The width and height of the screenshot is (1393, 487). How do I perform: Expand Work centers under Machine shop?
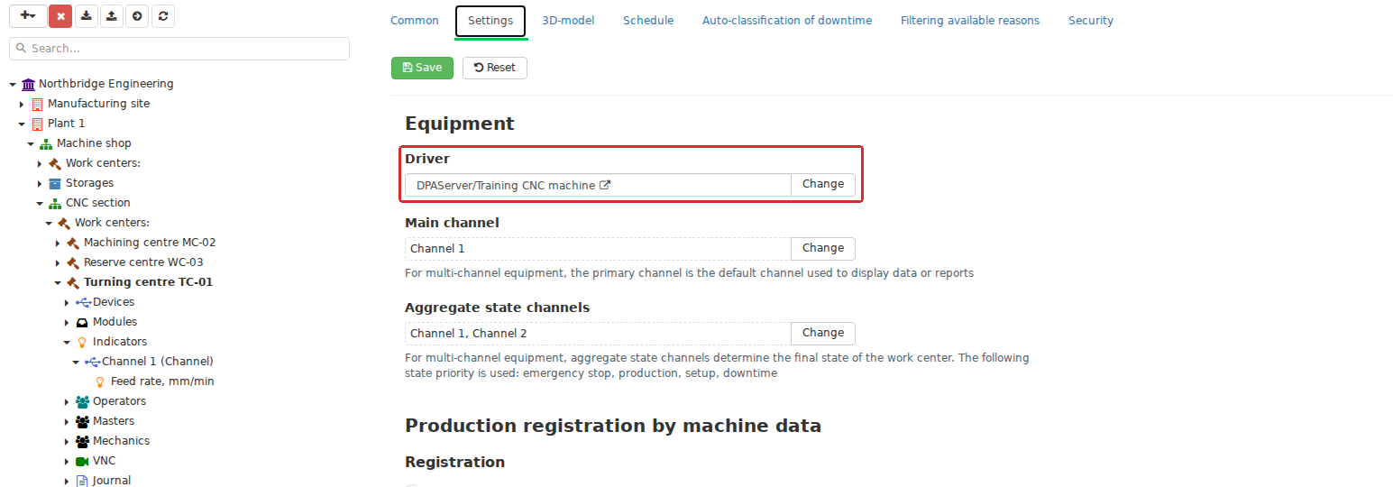point(40,163)
